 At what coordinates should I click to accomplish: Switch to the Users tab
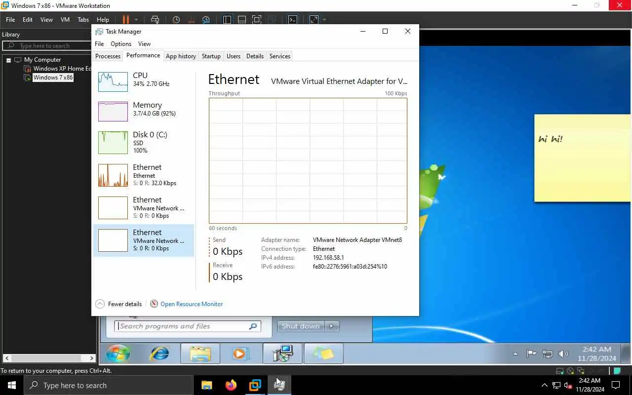pyautogui.click(x=234, y=56)
